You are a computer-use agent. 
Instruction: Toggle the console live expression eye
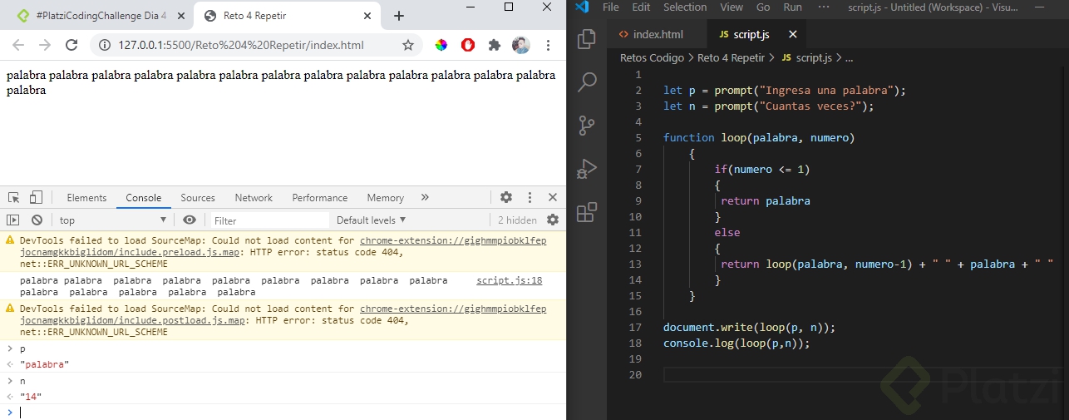click(x=190, y=220)
